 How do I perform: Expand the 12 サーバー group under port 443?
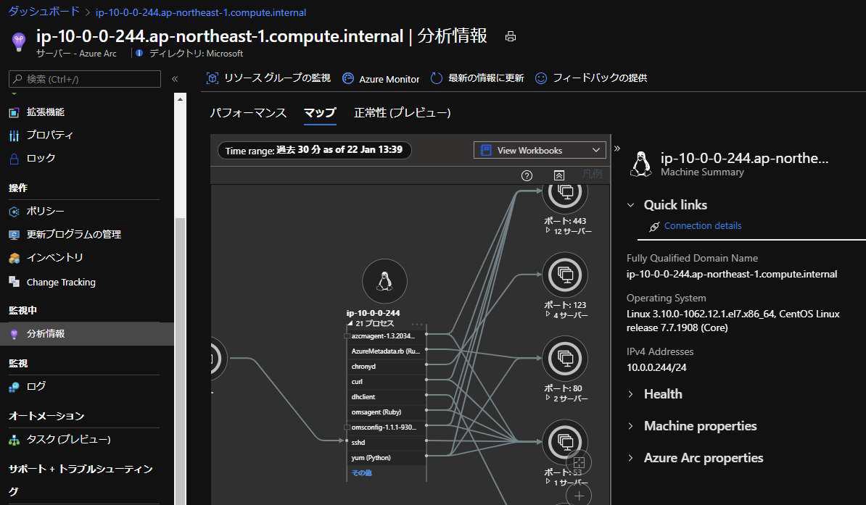[x=548, y=230]
